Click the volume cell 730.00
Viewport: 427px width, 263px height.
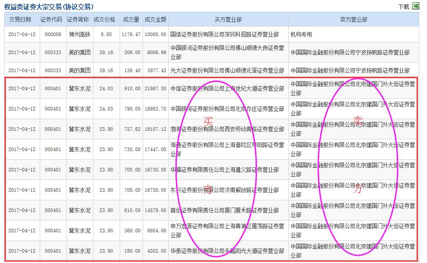click(132, 149)
